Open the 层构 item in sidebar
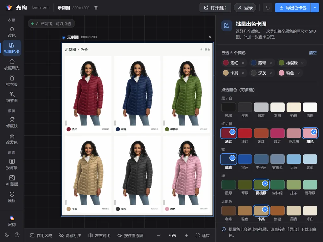This screenshot has width=323, height=242. 12,221
